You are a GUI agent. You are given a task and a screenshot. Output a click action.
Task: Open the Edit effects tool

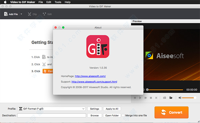point(47,14)
